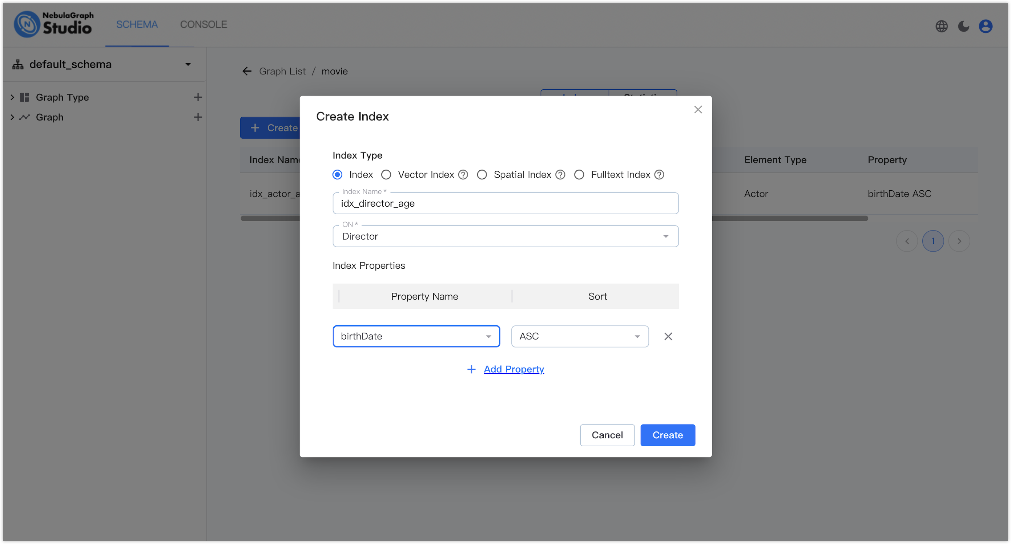Select the Spatial Index radio option
The width and height of the screenshot is (1011, 544).
[x=482, y=175]
